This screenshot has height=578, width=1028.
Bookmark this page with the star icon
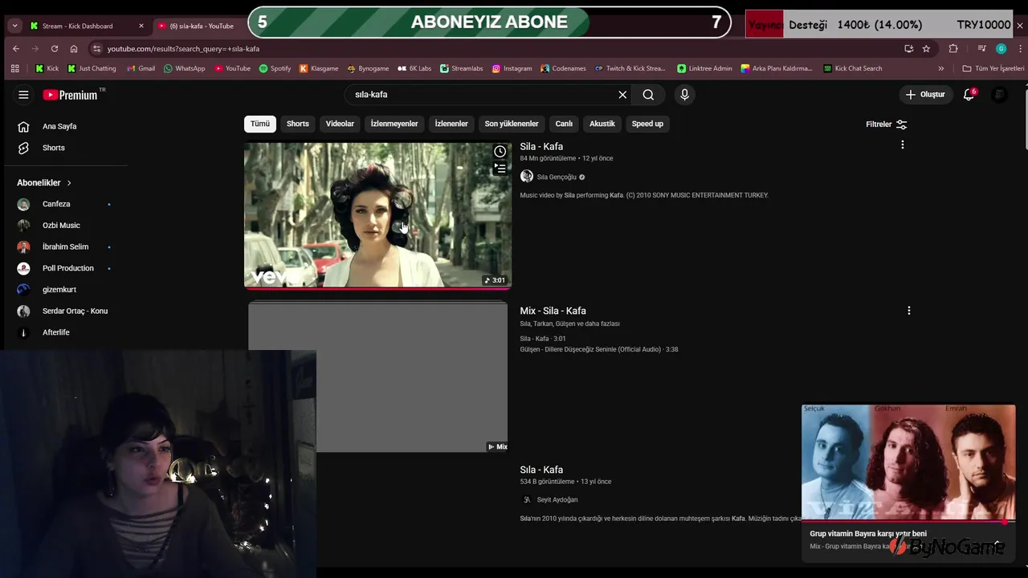click(x=926, y=49)
